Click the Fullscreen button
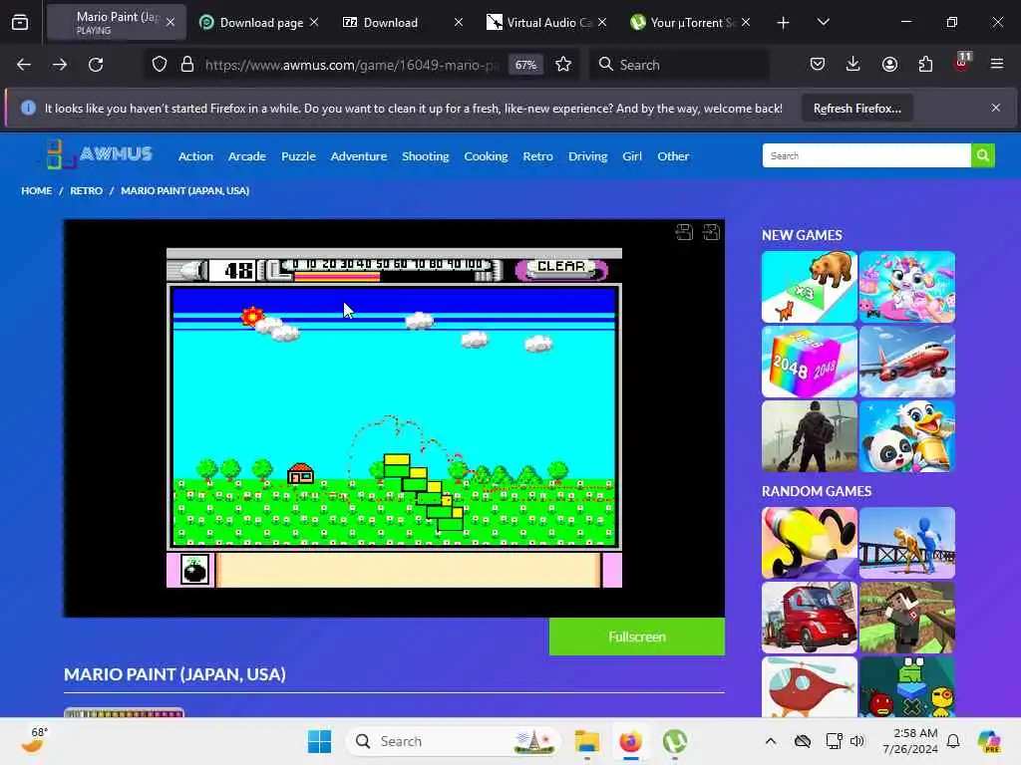The height and width of the screenshot is (765, 1021). 637,637
